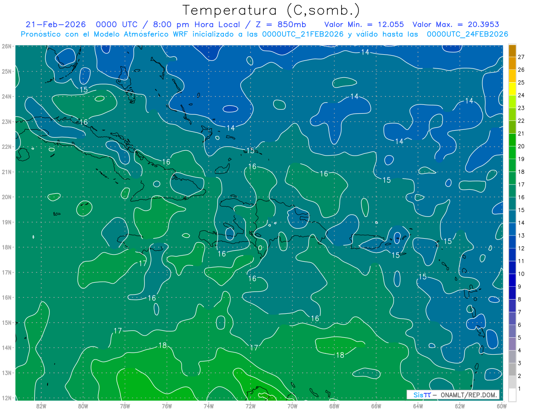Click longitude axis label "72W"

251,406
